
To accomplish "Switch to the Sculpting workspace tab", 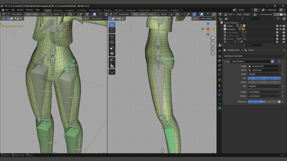I will (69, 10).
